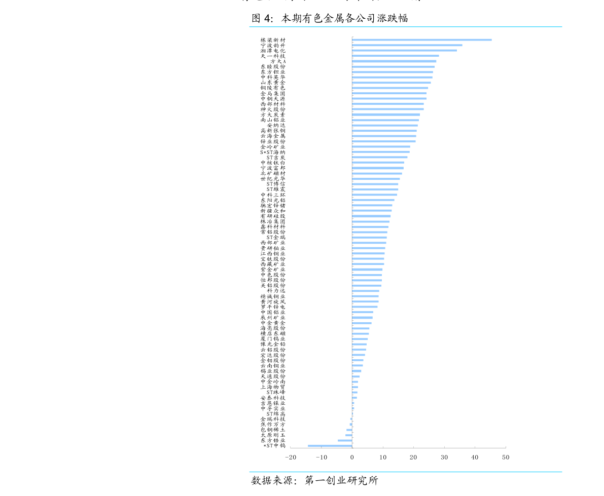This screenshot has height=496, width=604.
Task: Click the 太原刚玉 label
Action: pos(273,435)
